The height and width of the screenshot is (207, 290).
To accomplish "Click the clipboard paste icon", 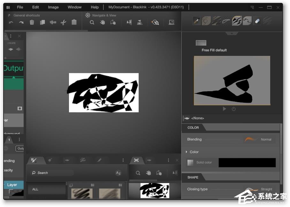I will tap(74, 22).
